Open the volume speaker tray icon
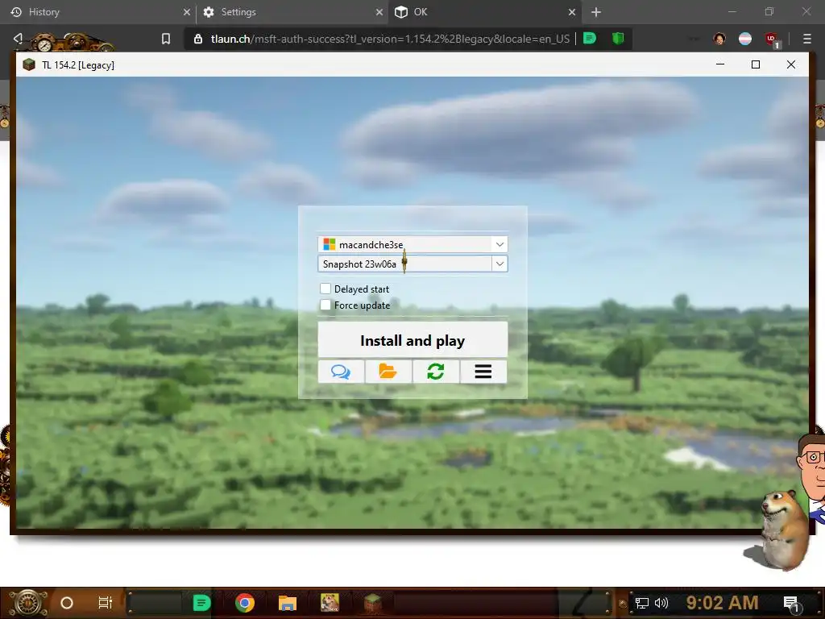The width and height of the screenshot is (825, 619). pyautogui.click(x=661, y=603)
